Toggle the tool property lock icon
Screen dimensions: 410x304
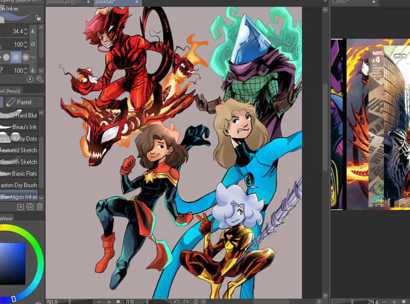(38, 17)
